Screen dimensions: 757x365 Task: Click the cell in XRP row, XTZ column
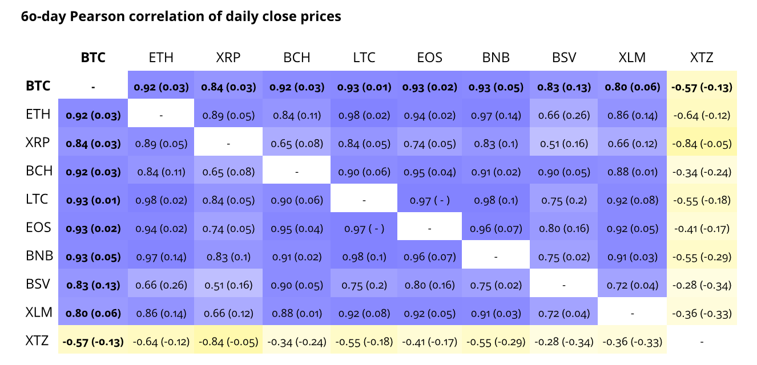coord(702,144)
